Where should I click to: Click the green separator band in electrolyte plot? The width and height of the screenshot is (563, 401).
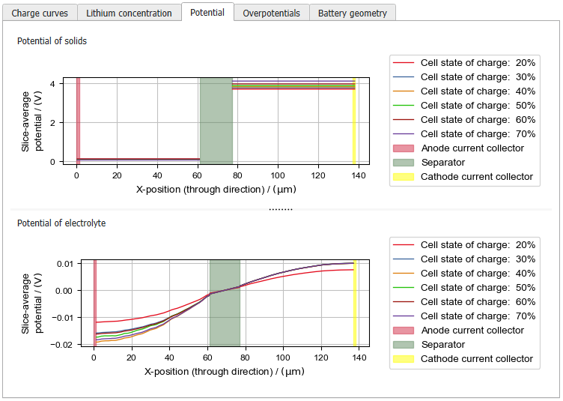point(225,303)
